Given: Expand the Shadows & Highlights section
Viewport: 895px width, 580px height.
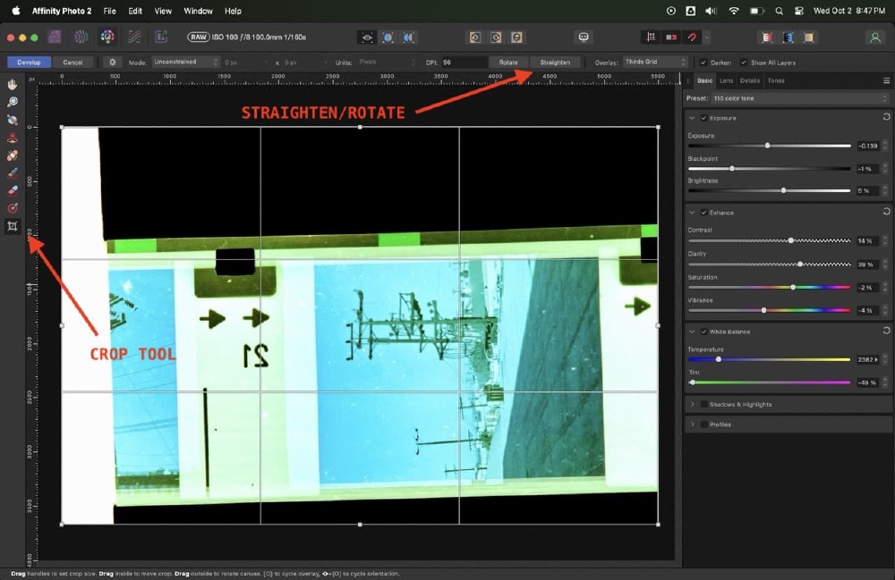Looking at the screenshot, I should (692, 405).
